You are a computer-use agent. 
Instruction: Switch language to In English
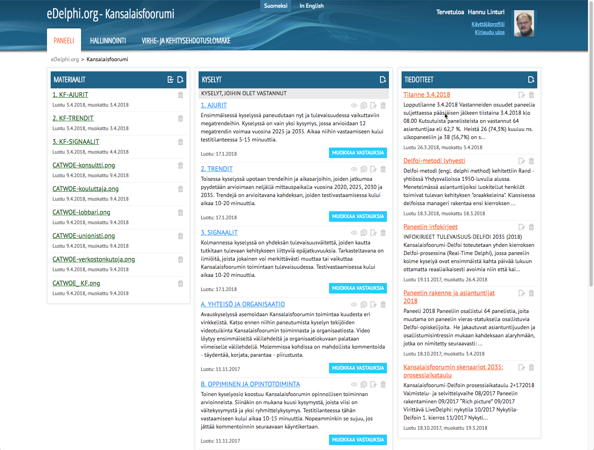click(312, 6)
